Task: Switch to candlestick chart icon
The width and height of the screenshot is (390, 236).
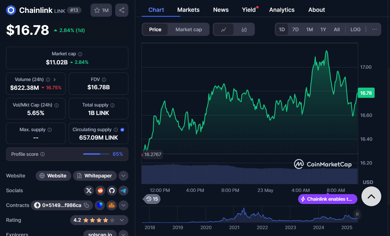Action: [x=244, y=30]
